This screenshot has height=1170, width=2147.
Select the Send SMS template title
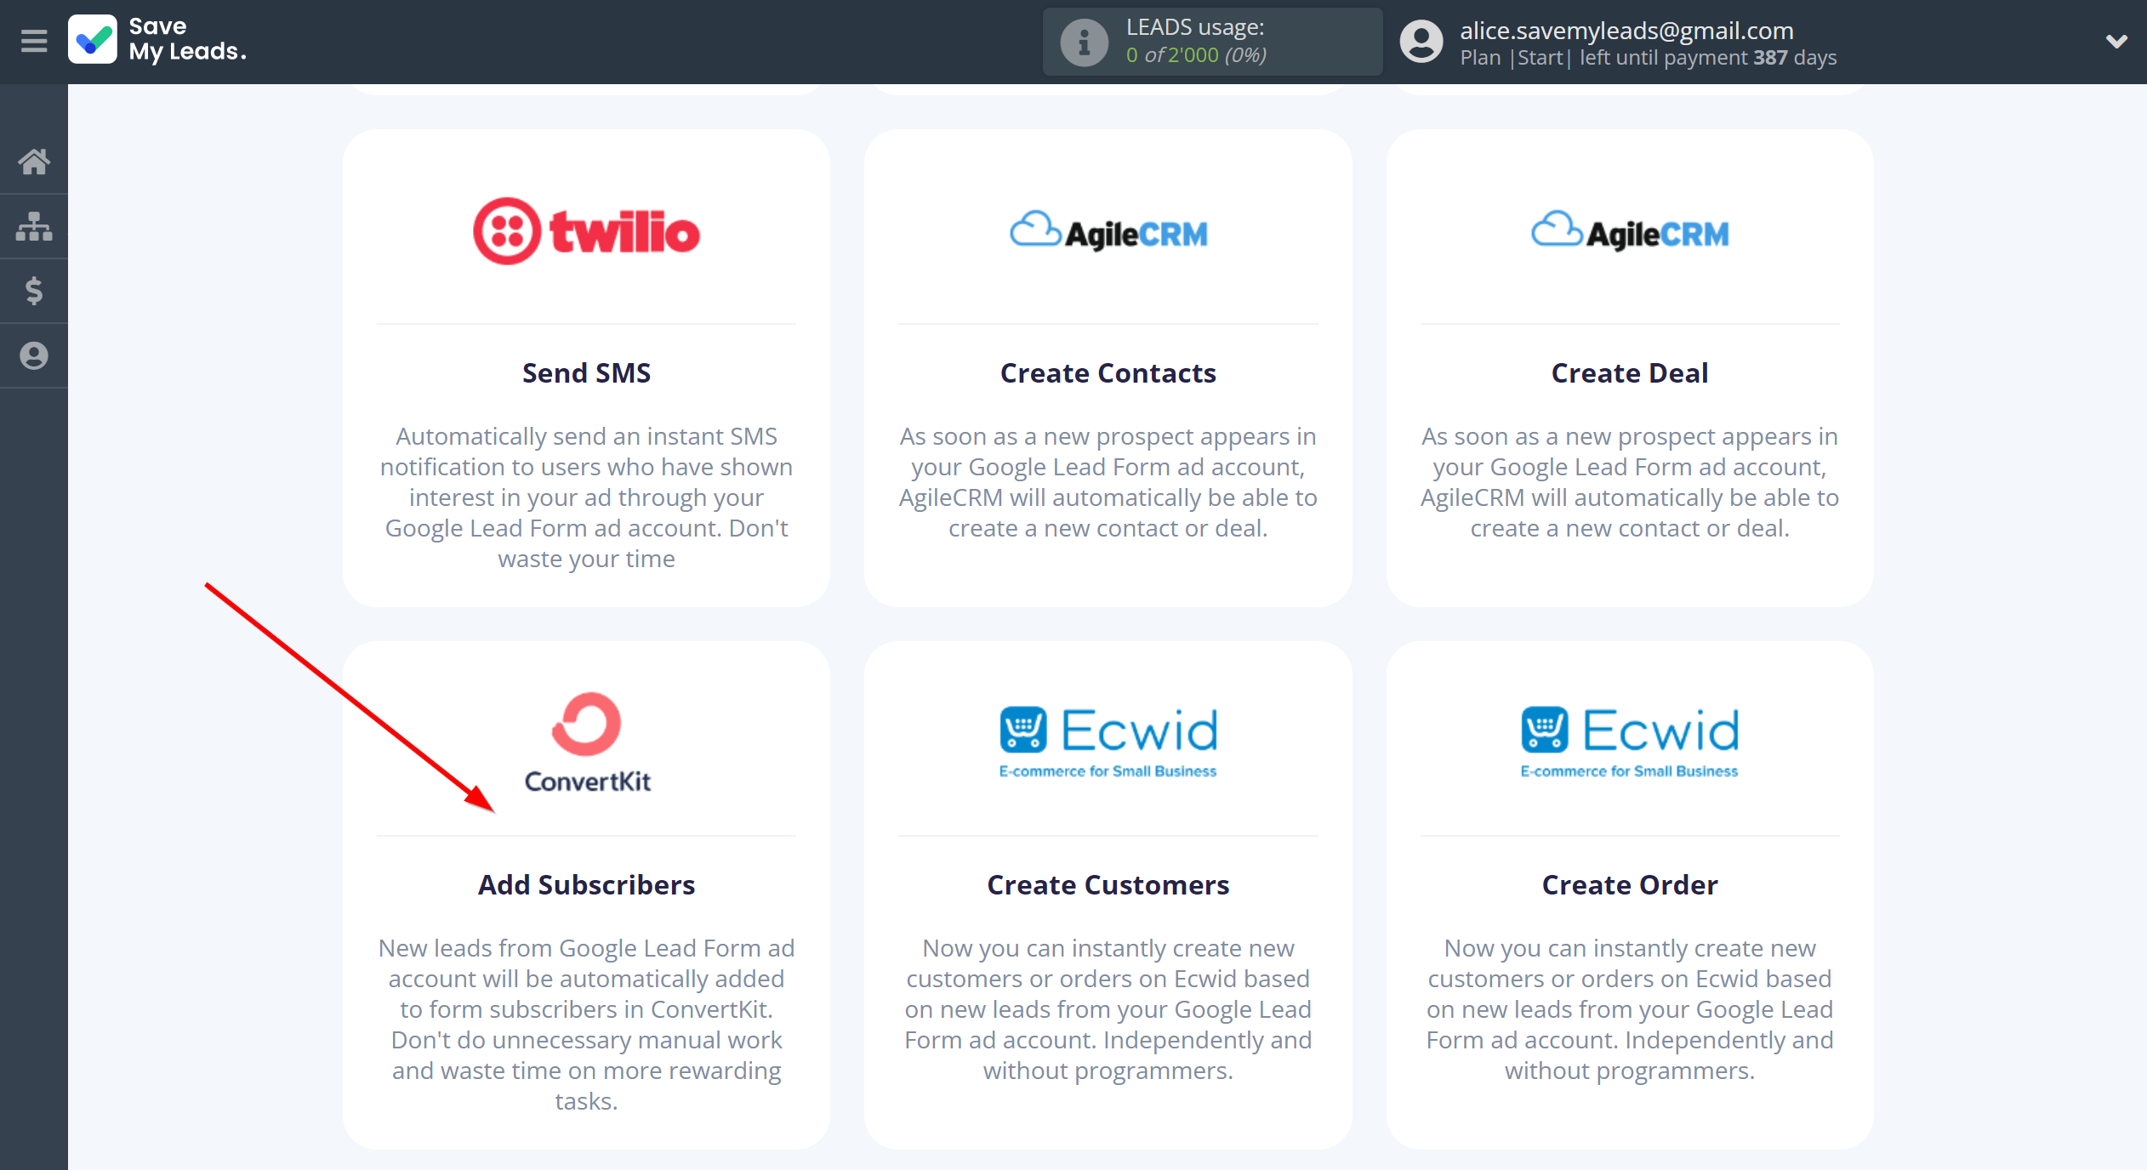[586, 373]
